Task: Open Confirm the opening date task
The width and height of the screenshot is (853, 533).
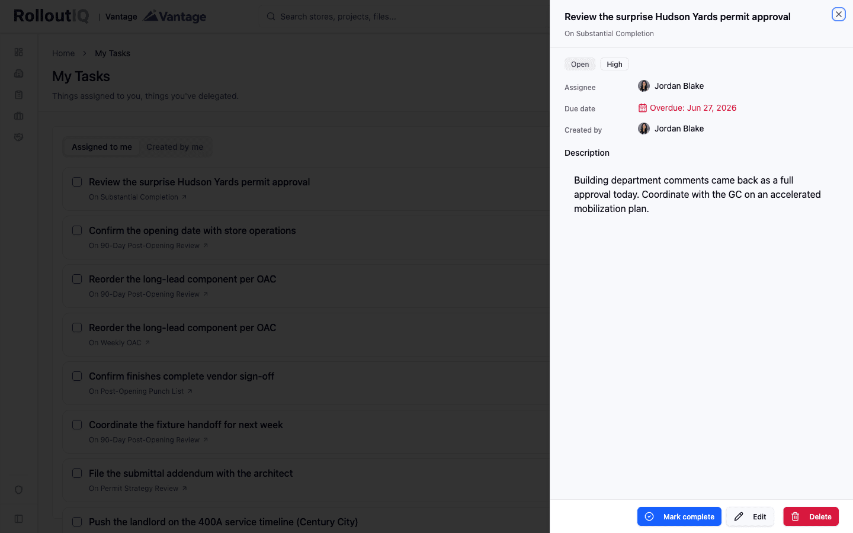Action: point(192,230)
